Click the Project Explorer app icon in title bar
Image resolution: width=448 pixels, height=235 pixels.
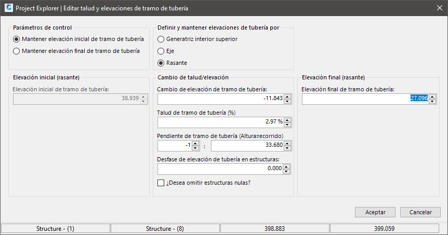coord(7,8)
